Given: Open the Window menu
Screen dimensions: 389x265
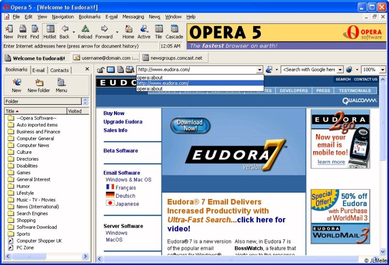Looking at the screenshot, I should pos(173,17).
